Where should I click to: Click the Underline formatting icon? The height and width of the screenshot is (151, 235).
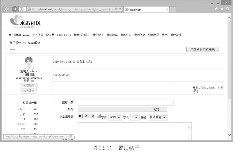tap(93, 116)
